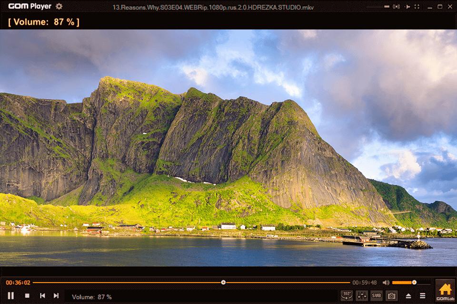This screenshot has width=457, height=304.
Task: Close the GOM Player window
Action: pos(450,7)
